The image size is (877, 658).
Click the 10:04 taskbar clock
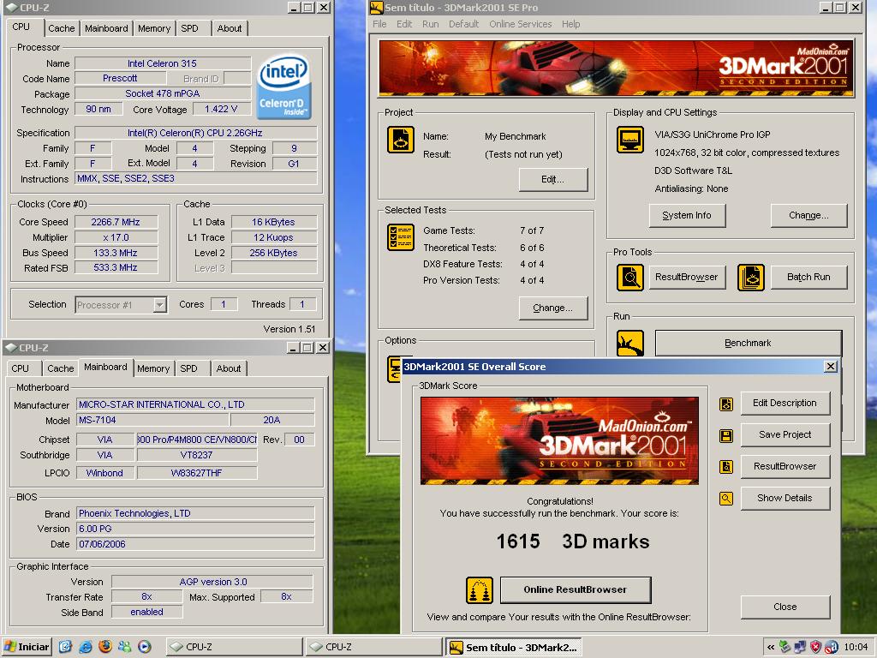(x=856, y=648)
